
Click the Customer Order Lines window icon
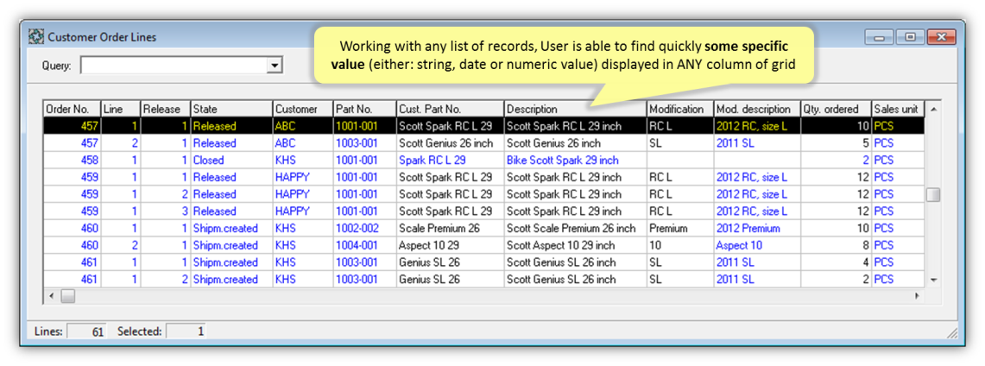point(36,37)
